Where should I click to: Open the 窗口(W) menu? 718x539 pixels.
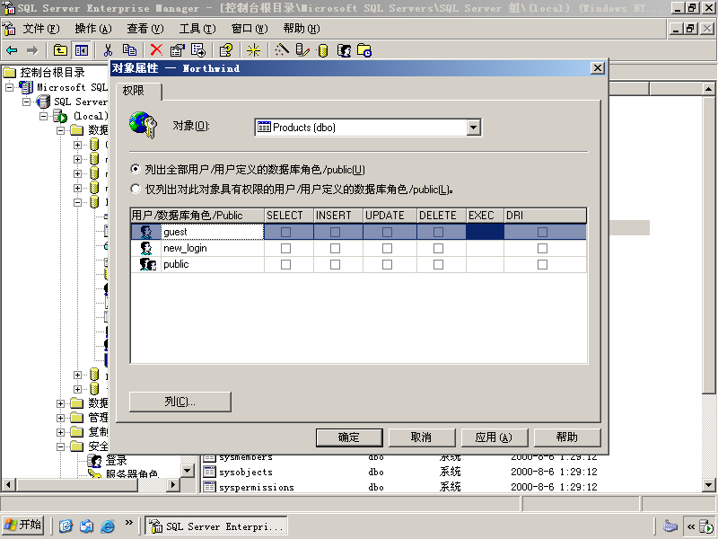pyautogui.click(x=250, y=29)
